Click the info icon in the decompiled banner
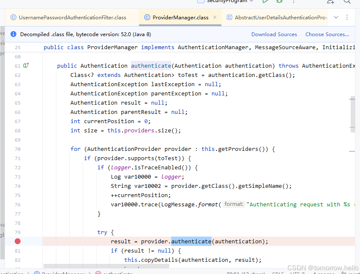Viewport: 360px width, 274px height. point(13,34)
